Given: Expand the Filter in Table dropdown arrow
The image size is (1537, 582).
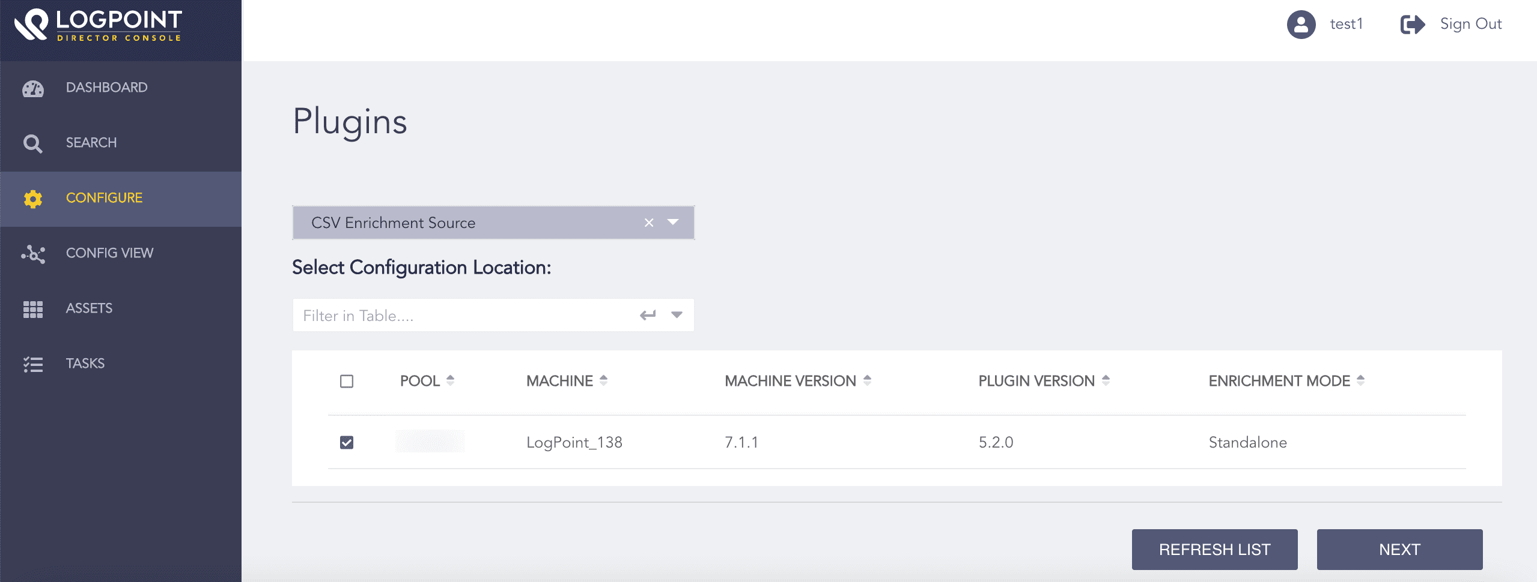Looking at the screenshot, I should click(x=677, y=314).
